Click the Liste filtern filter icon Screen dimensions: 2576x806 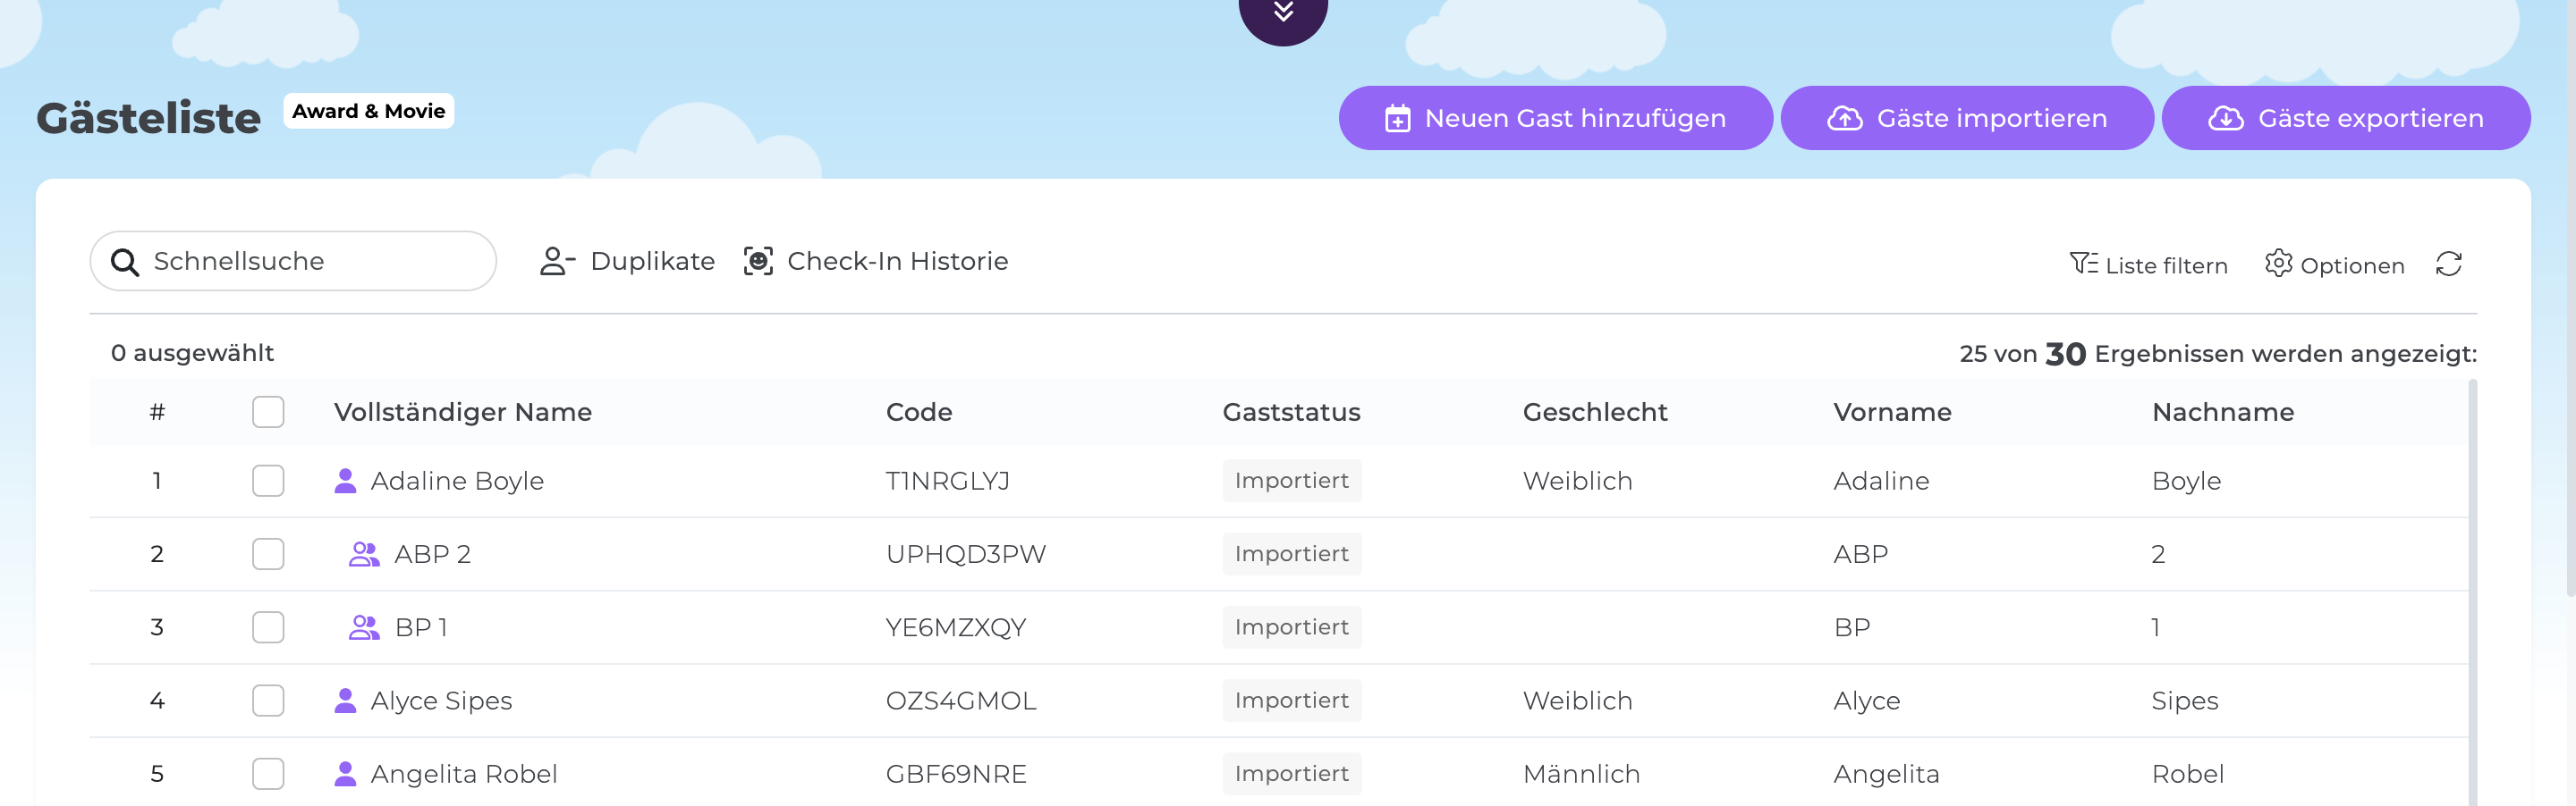(2083, 263)
